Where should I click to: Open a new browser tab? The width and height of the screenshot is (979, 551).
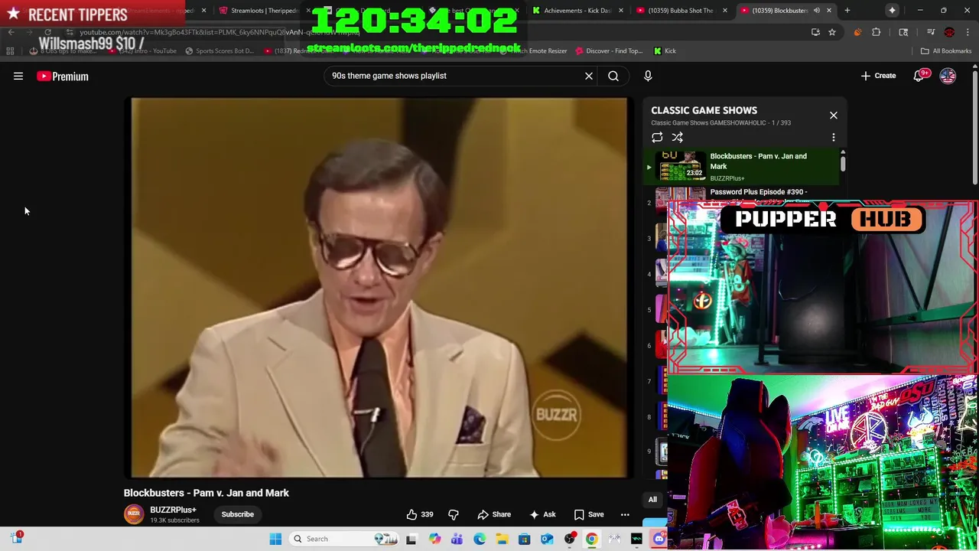[847, 11]
